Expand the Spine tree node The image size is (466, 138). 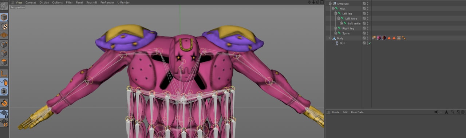pos(336,33)
